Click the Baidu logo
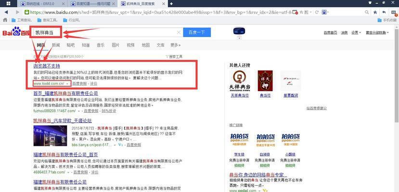 pyautogui.click(x=16, y=32)
